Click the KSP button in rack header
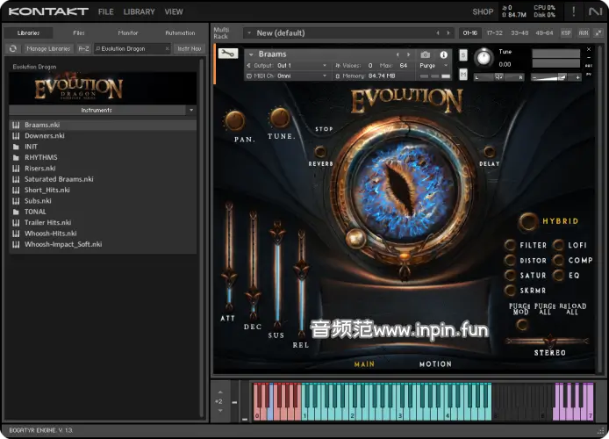 (566, 32)
